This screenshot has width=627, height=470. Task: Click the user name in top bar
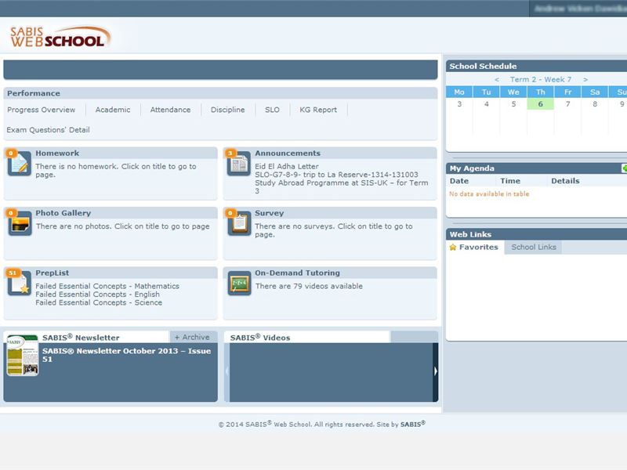coord(580,9)
